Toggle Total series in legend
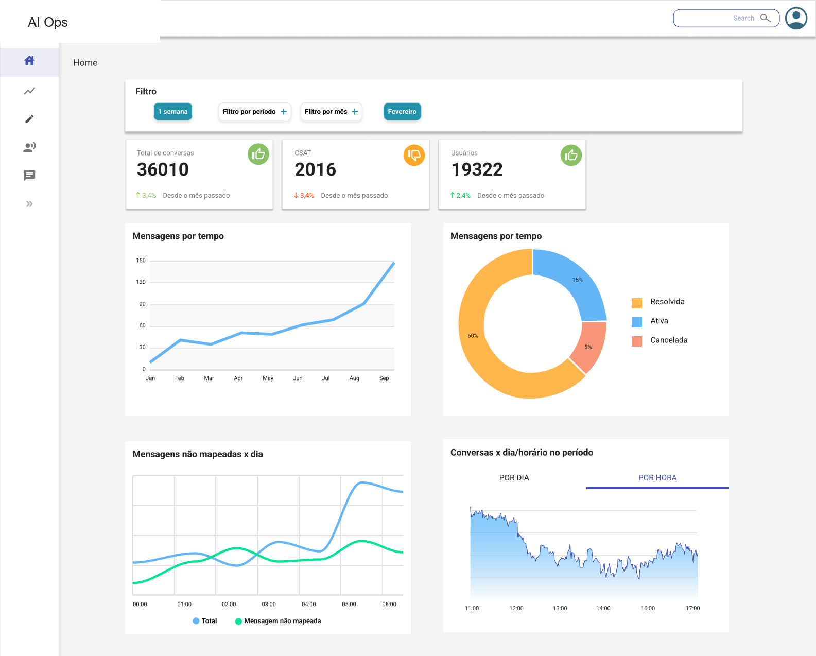 pyautogui.click(x=204, y=621)
